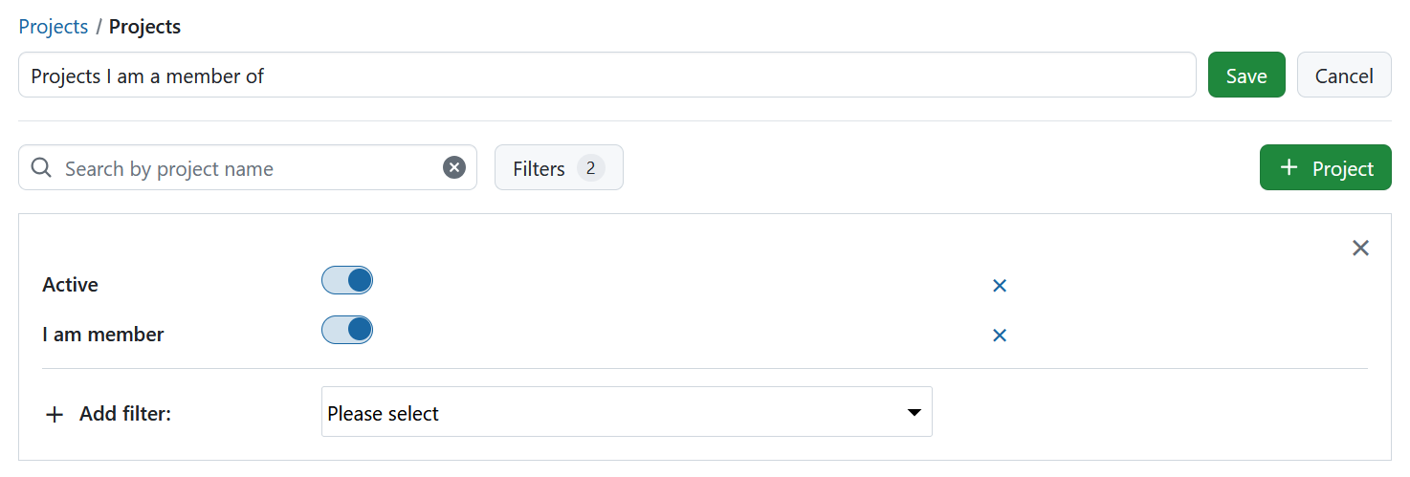Close the filters panel
This screenshot has width=1410, height=477.
tap(1360, 249)
